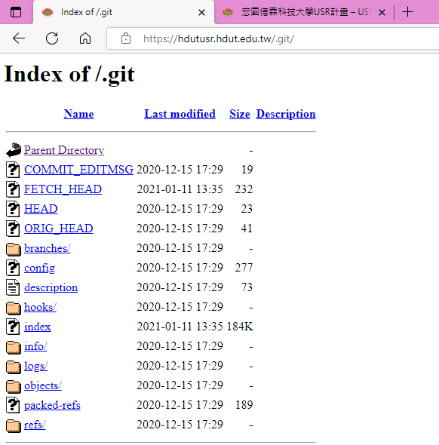Click the browser back arrow
Image resolution: width=439 pixels, height=445 pixels.
point(19,38)
